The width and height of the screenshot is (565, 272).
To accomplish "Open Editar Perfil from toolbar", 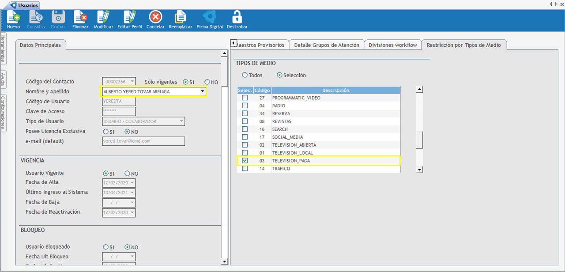I will coord(130,18).
